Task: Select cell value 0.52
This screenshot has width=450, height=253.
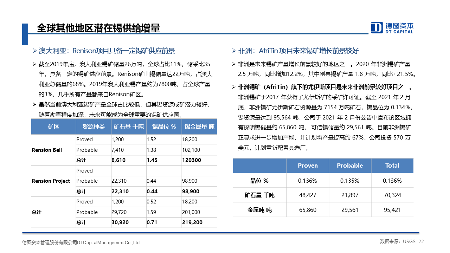Action: click(x=151, y=202)
